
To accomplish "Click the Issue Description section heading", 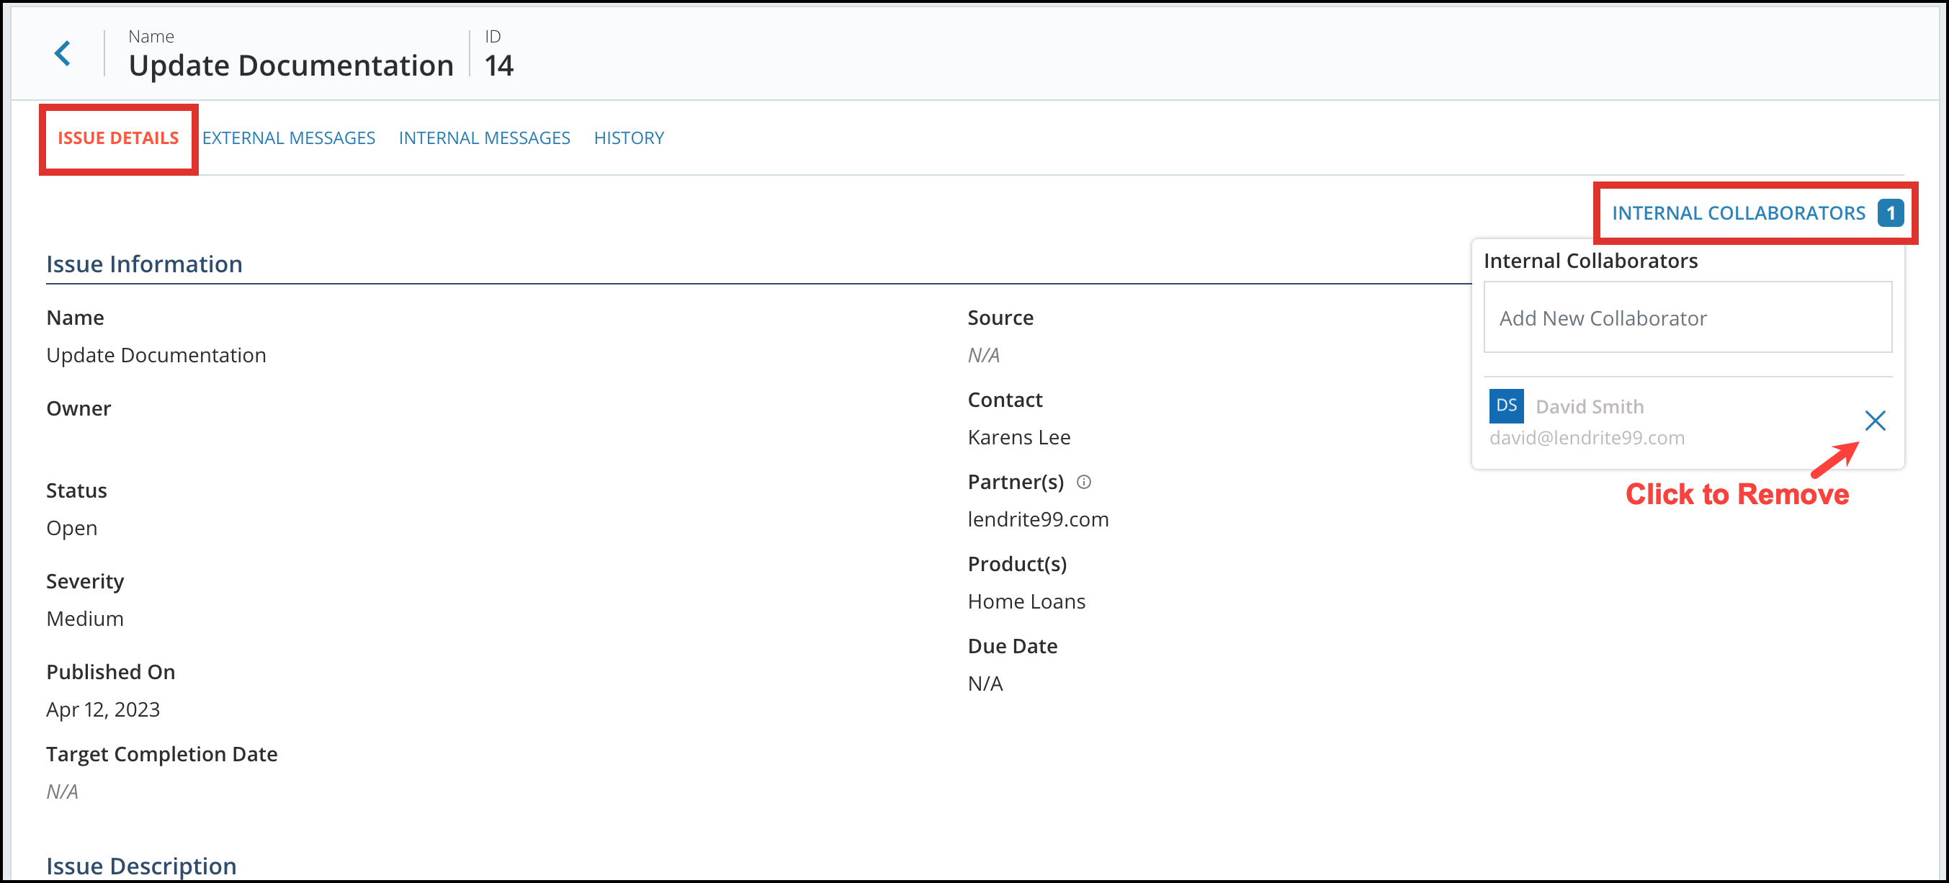I will (141, 865).
